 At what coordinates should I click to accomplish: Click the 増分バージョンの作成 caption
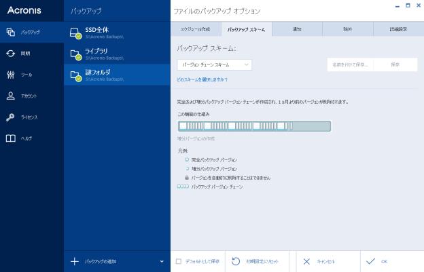[196, 138]
